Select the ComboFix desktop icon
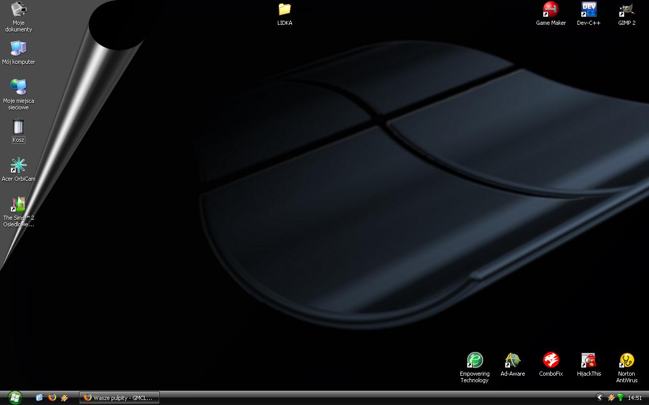This screenshot has height=405, width=649. coord(551,360)
